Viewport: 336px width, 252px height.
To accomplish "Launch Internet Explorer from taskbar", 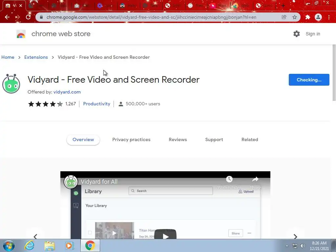I will [29, 245].
